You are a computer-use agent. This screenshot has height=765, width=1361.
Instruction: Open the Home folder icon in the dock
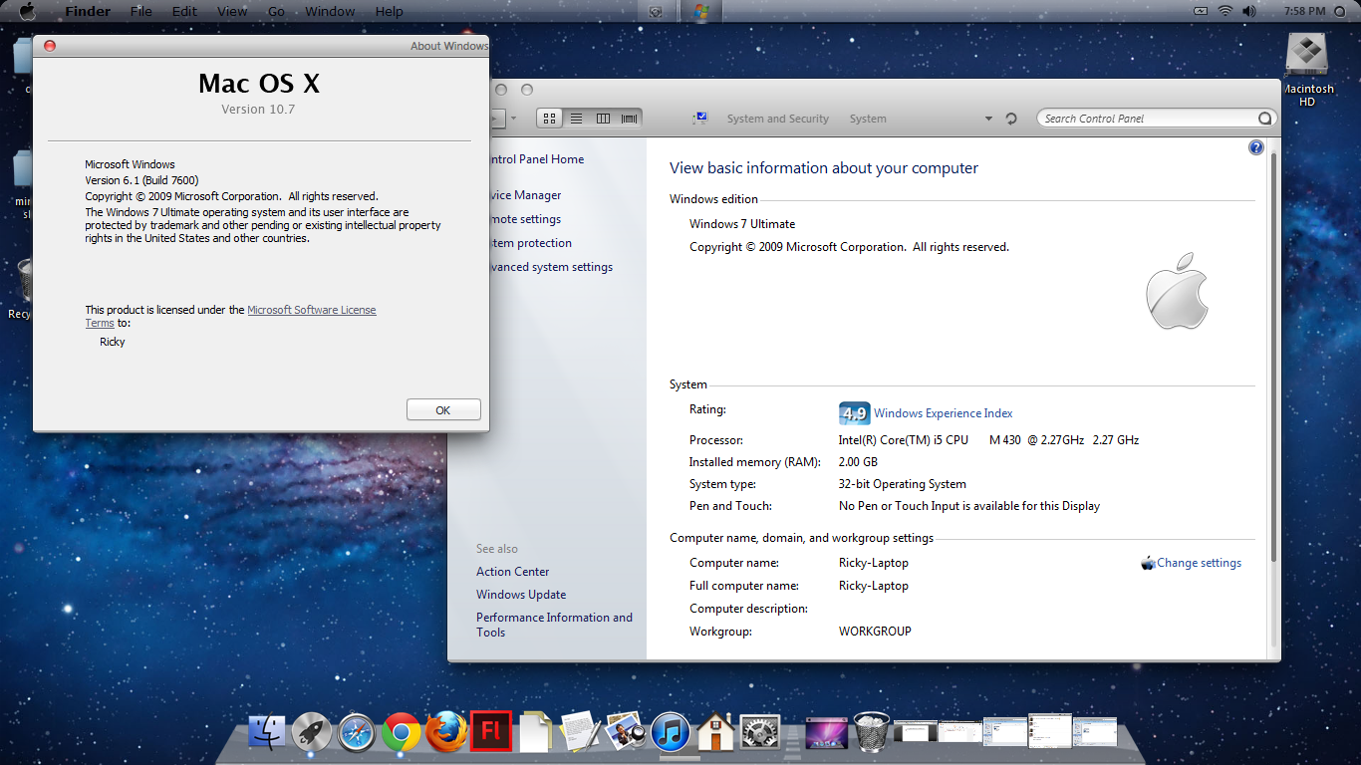pyautogui.click(x=715, y=732)
